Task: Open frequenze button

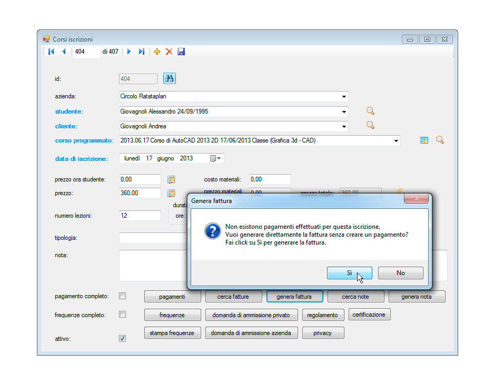Action: pyautogui.click(x=172, y=315)
